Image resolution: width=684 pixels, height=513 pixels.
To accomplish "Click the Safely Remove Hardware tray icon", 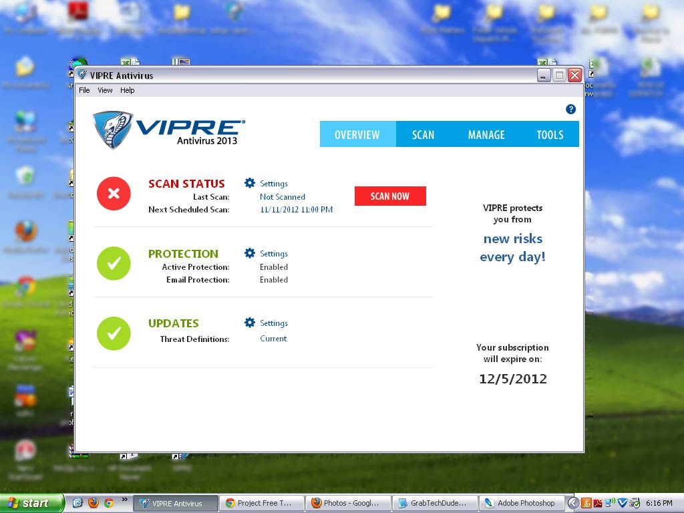I will click(635, 503).
